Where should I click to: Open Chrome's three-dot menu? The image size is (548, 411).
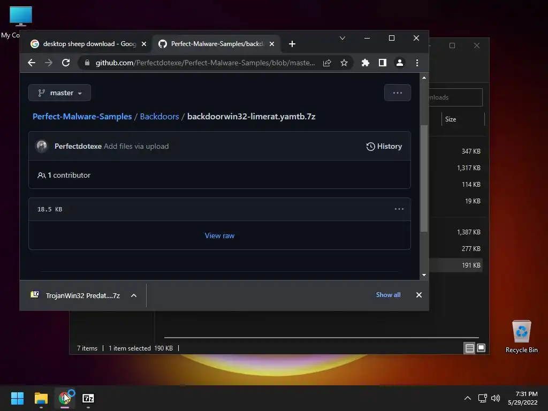[x=417, y=63]
